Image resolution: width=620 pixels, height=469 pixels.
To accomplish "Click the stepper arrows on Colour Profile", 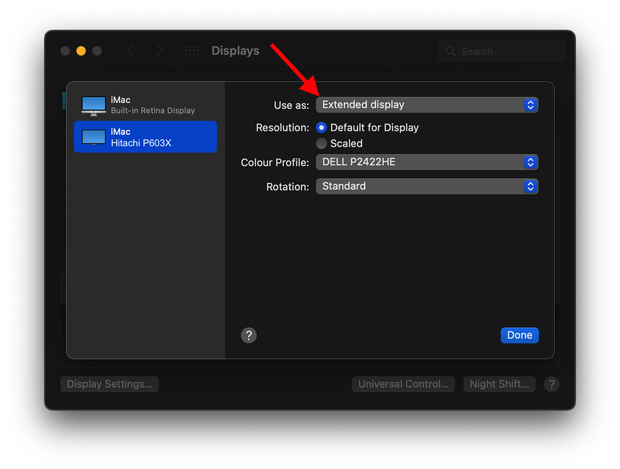I will (531, 162).
